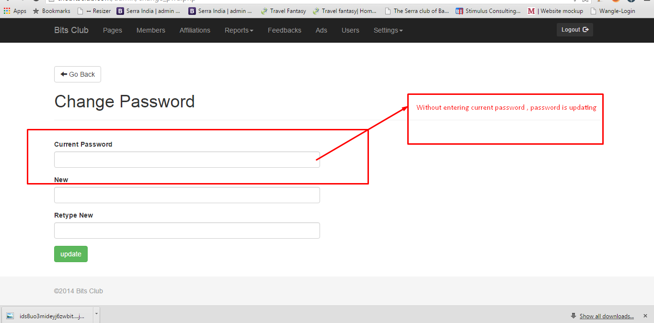
Task: Click the Logout button
Action: (x=574, y=30)
